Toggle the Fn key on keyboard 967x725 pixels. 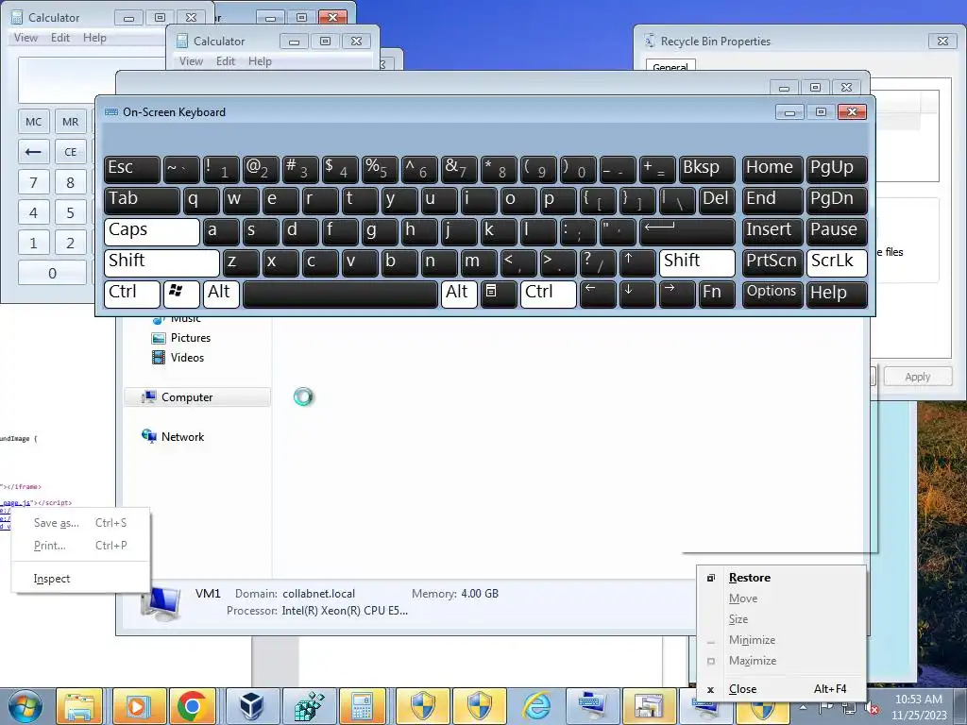point(718,294)
